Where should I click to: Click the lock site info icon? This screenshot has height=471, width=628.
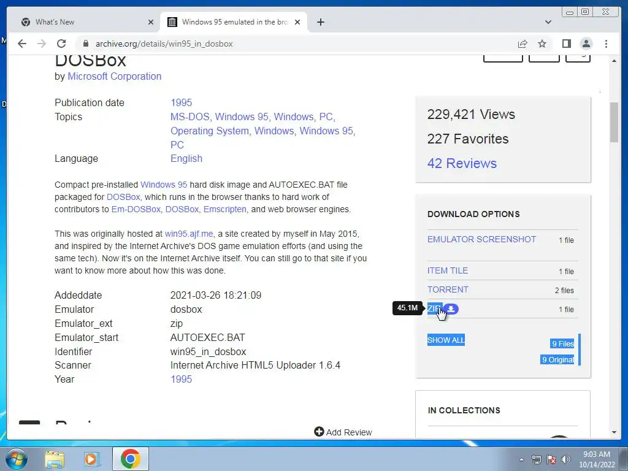click(85, 44)
